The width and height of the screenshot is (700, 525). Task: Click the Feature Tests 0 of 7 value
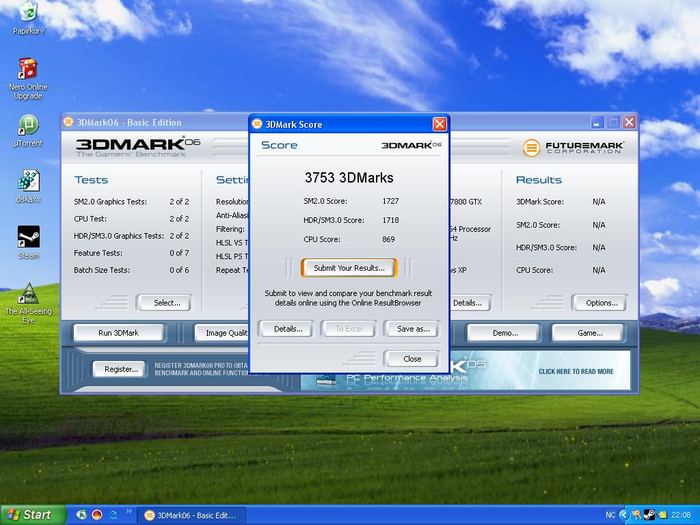pos(179,253)
